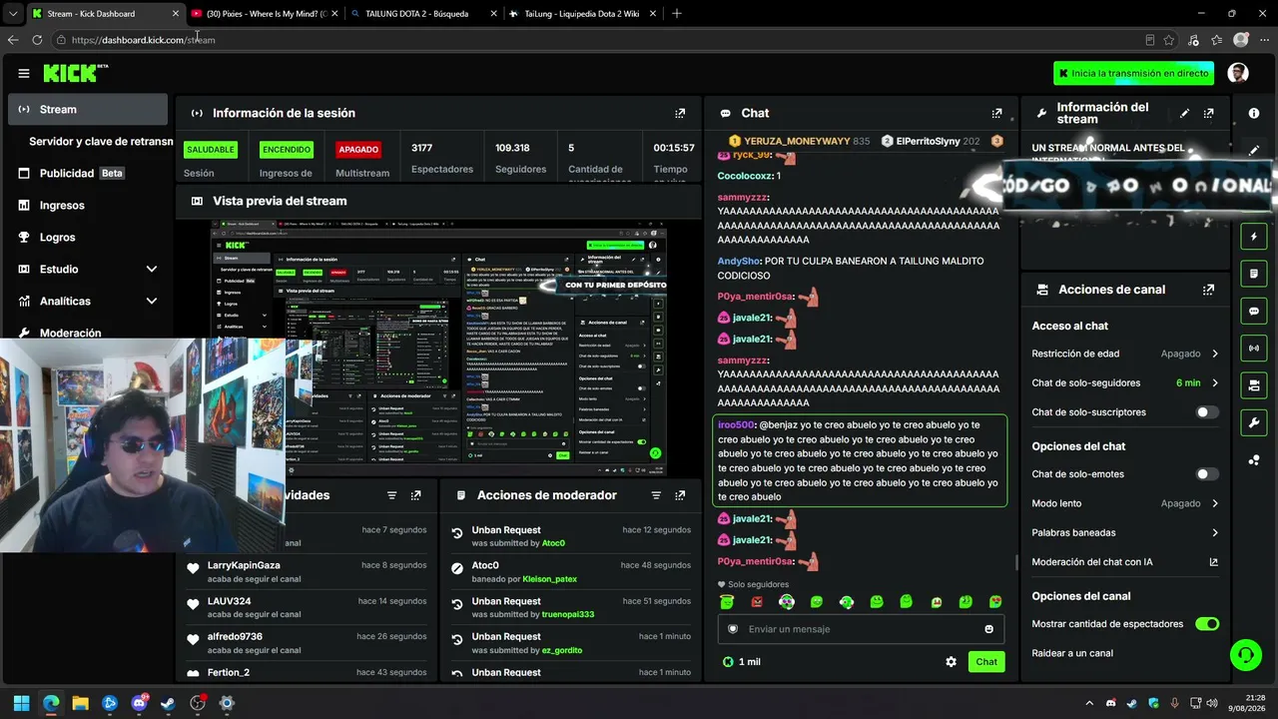
Task: Open Moderación del chat con IA
Action: (x=1125, y=561)
